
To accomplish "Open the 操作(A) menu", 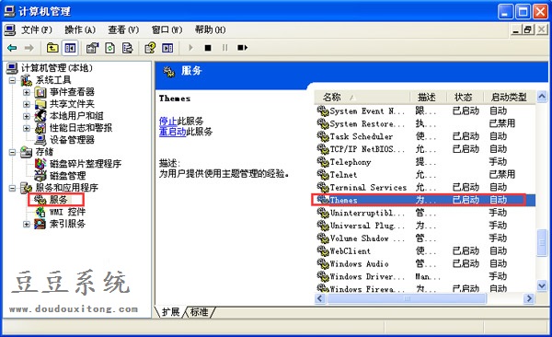I will (x=80, y=30).
